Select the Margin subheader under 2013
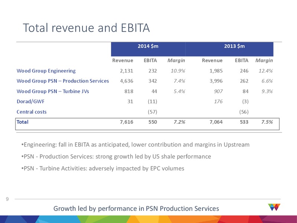 pyautogui.click(x=264, y=61)
